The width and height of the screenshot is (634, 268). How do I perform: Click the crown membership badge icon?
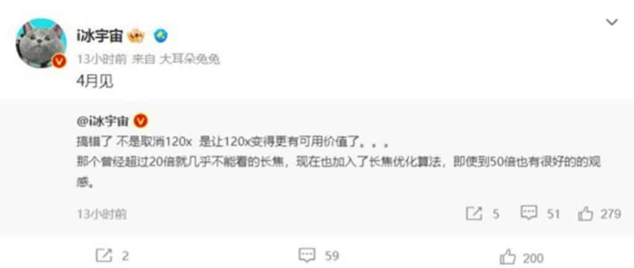coord(136,37)
